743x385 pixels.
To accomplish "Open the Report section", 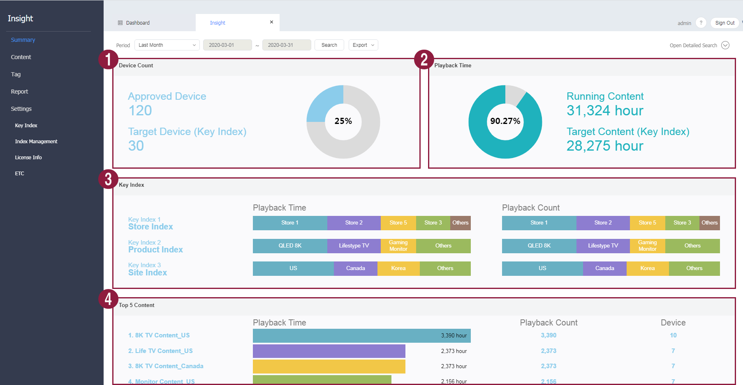I will [19, 92].
